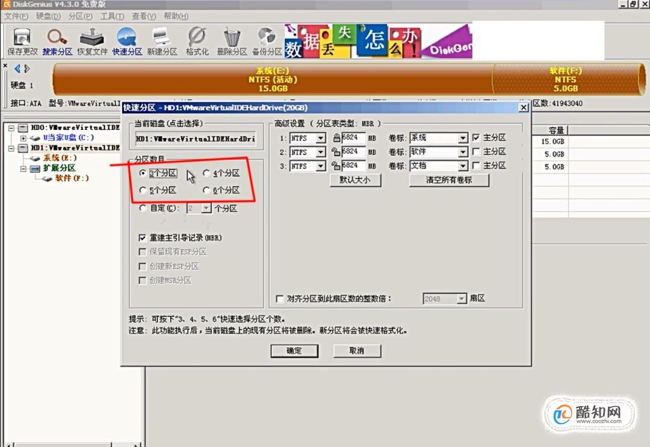Open the volume label dropdown showing 软件
Screen dimensions: 650x447
[463, 152]
